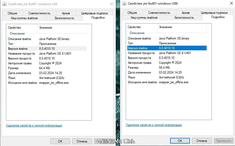Open Общие tab in x64 window

click(x=13, y=13)
